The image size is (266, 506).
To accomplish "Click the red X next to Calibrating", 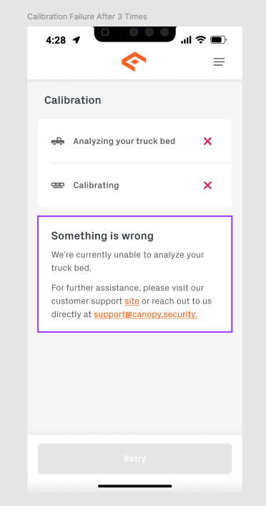I will (207, 185).
